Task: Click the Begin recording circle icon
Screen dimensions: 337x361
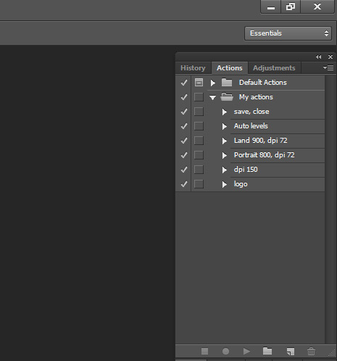Action: click(225, 351)
